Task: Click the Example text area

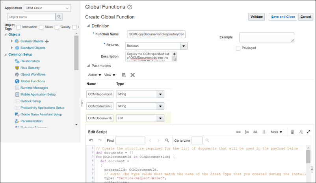Action: 267,37
